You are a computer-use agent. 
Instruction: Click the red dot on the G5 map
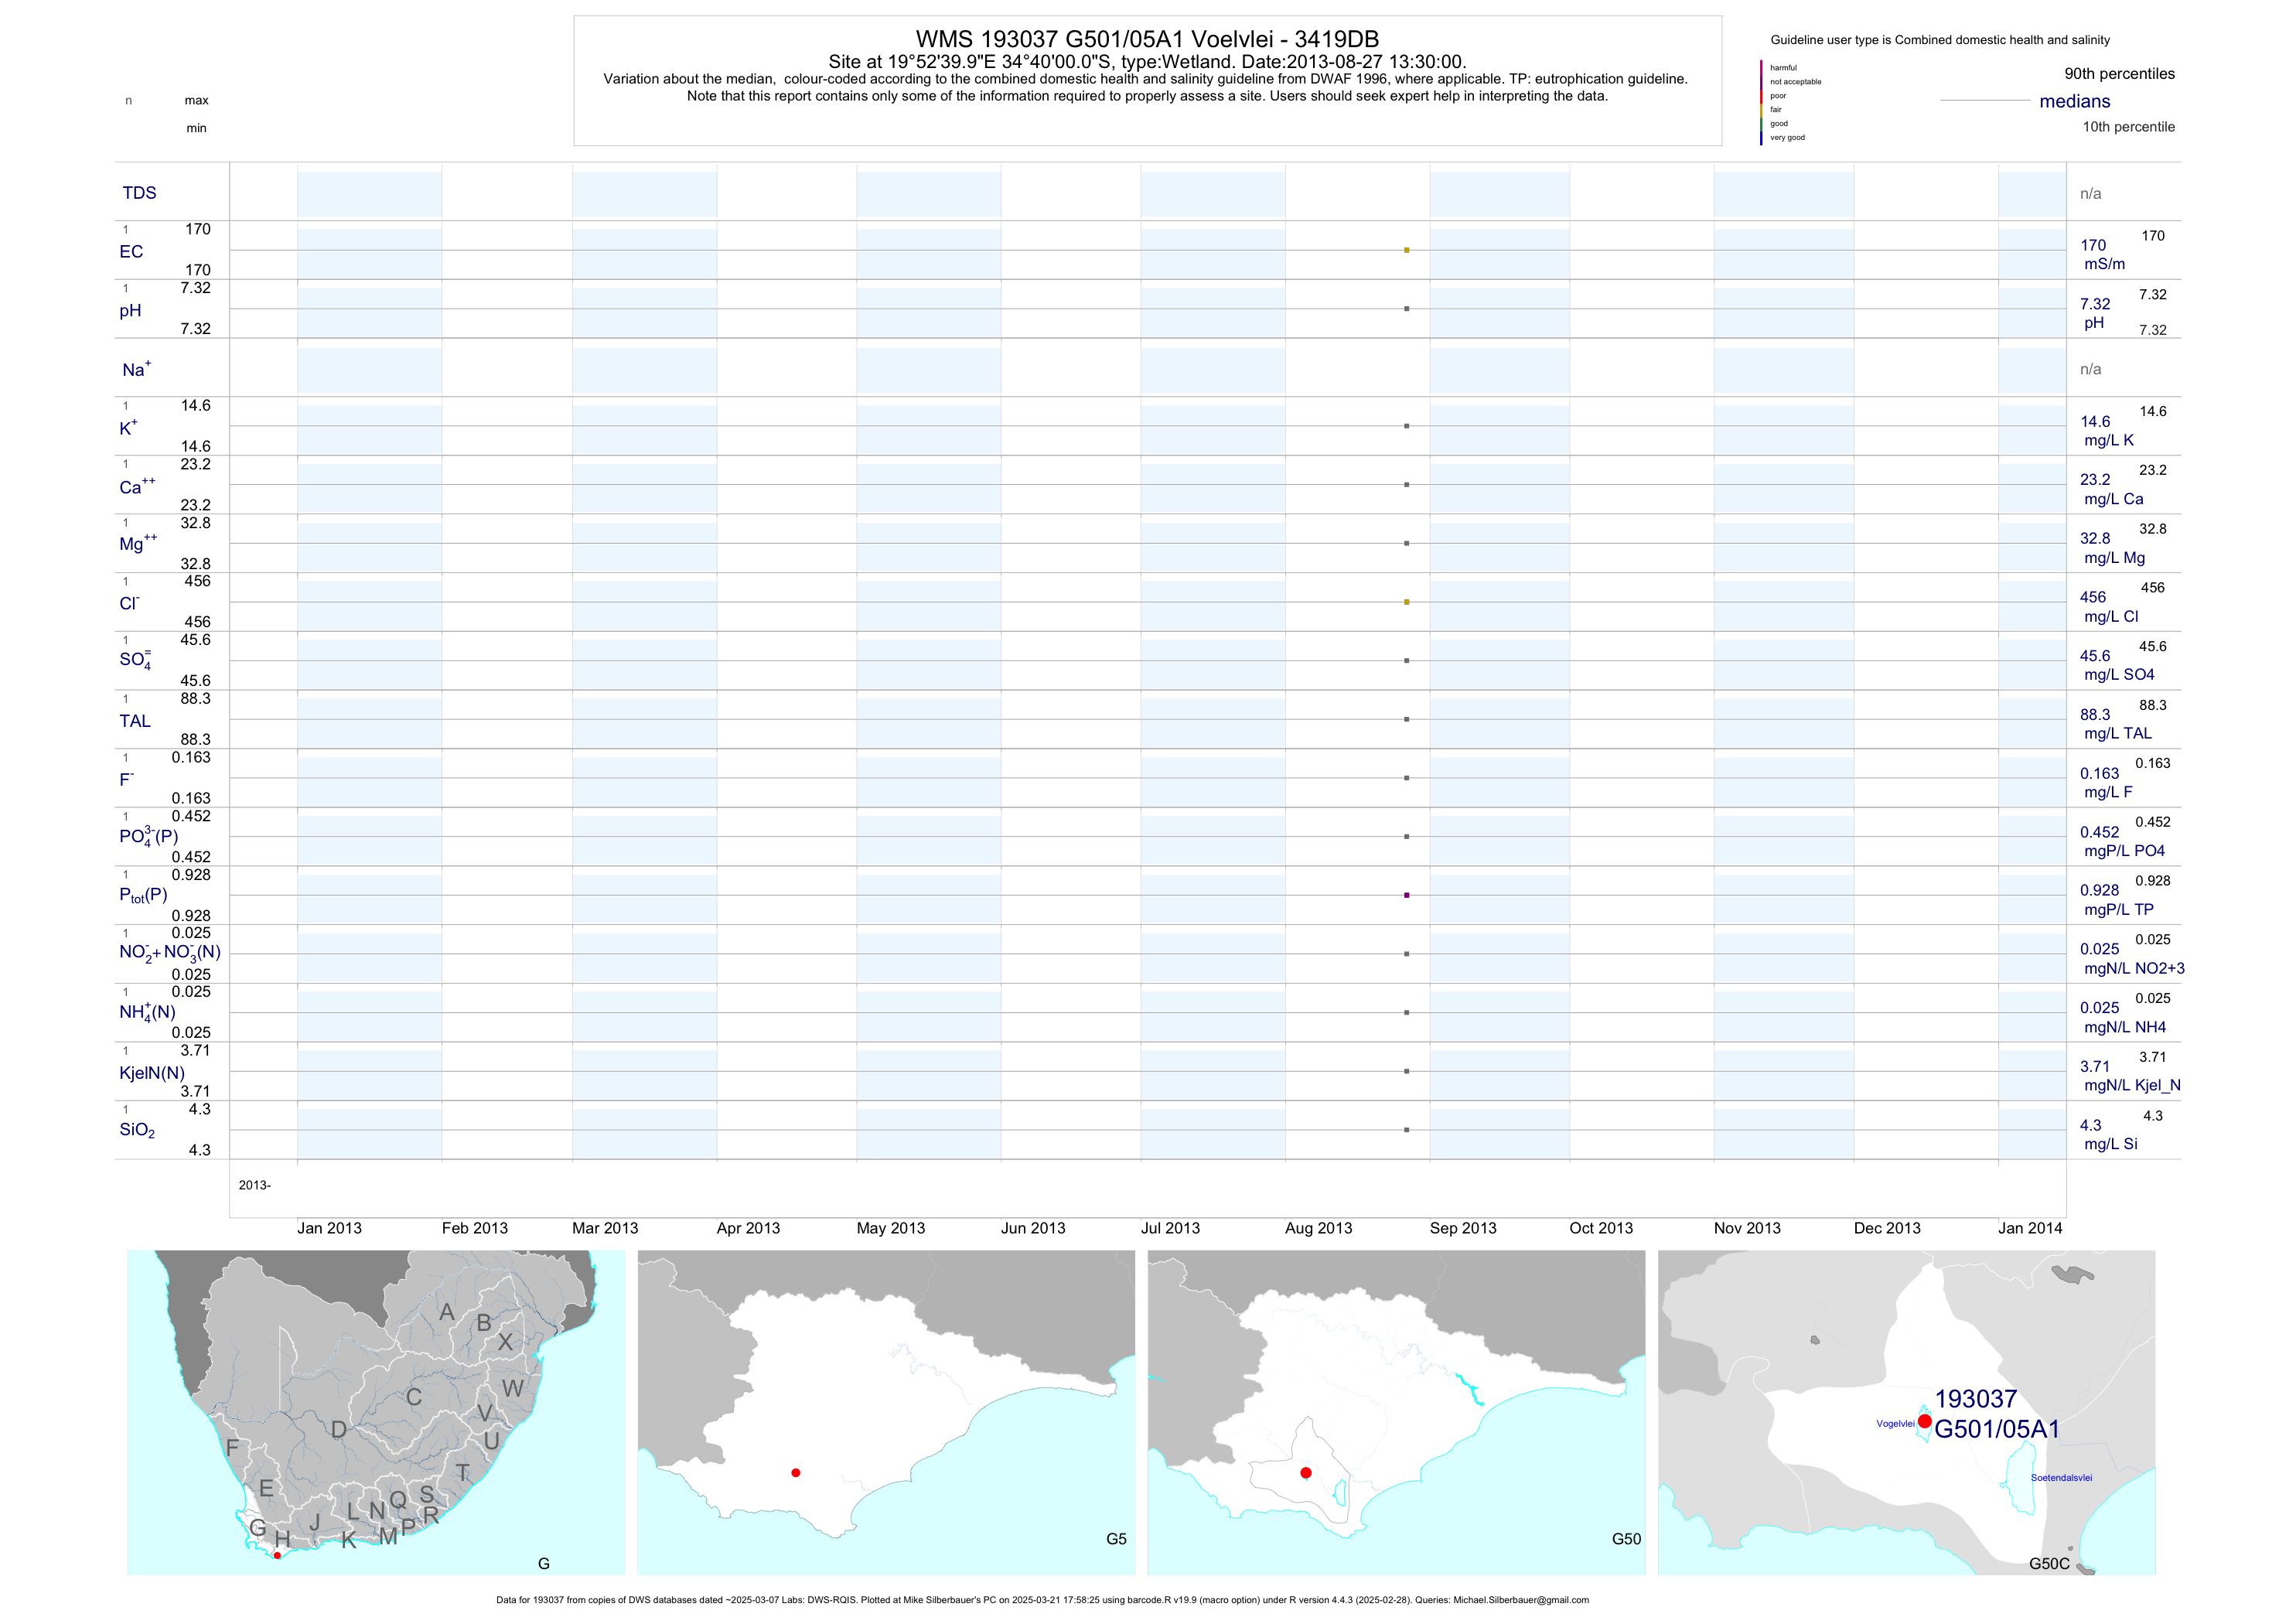click(795, 1473)
